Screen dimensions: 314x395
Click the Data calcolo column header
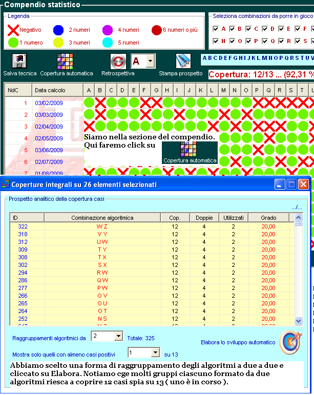coord(57,90)
